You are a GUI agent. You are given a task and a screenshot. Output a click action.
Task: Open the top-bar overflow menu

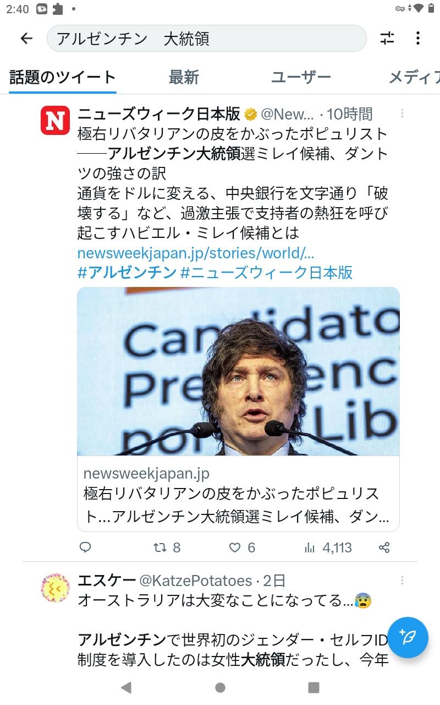point(418,38)
